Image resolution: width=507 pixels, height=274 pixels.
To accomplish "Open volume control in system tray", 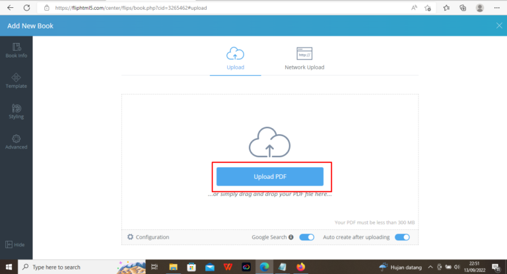I will pos(457,267).
